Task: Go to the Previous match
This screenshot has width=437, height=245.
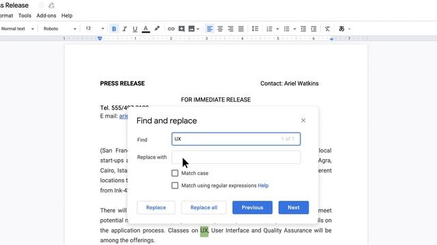Action: pyautogui.click(x=253, y=208)
